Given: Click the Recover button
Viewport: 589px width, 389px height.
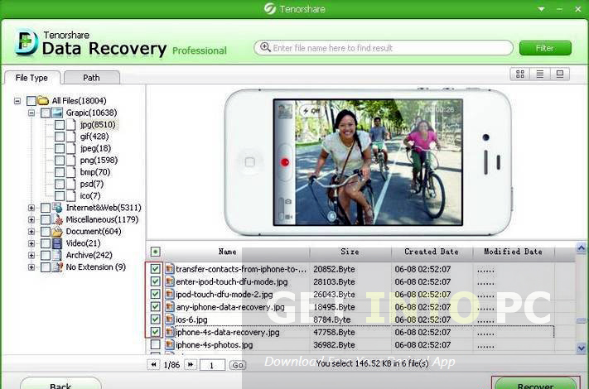Looking at the screenshot, I should coord(536,384).
